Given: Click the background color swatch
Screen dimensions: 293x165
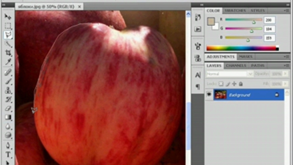Looking at the screenshot, I should point(216,26).
